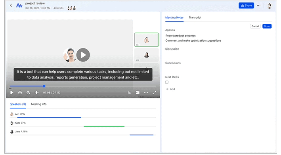
Task: Click the 'Jane A 16%' speaker label
Action: (21, 132)
